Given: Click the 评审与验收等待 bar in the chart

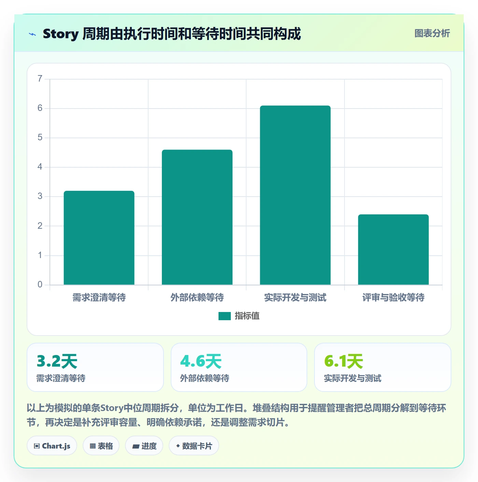Looking at the screenshot, I should (393, 250).
